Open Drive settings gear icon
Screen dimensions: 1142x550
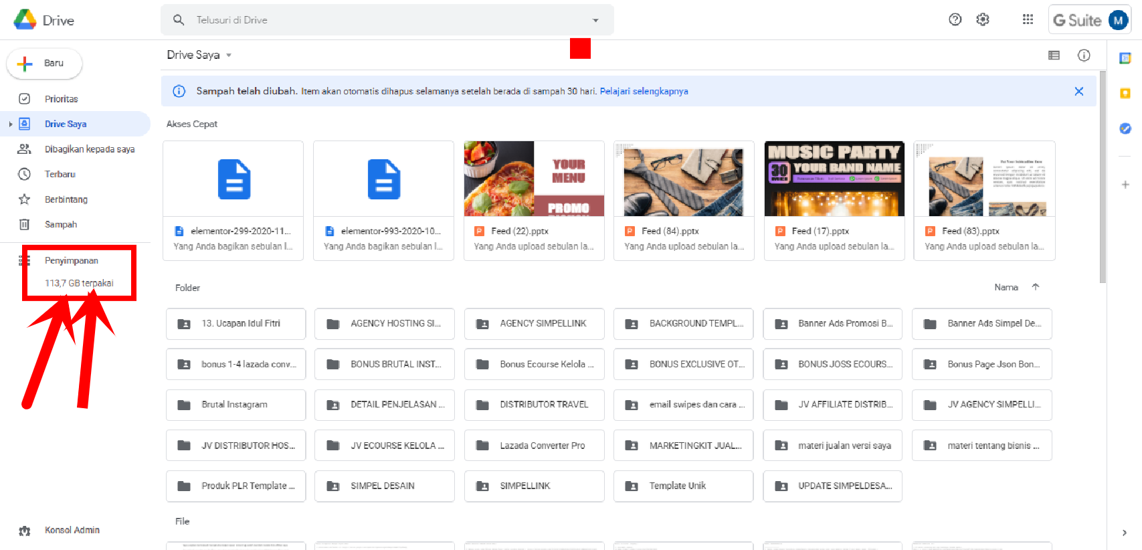[983, 19]
